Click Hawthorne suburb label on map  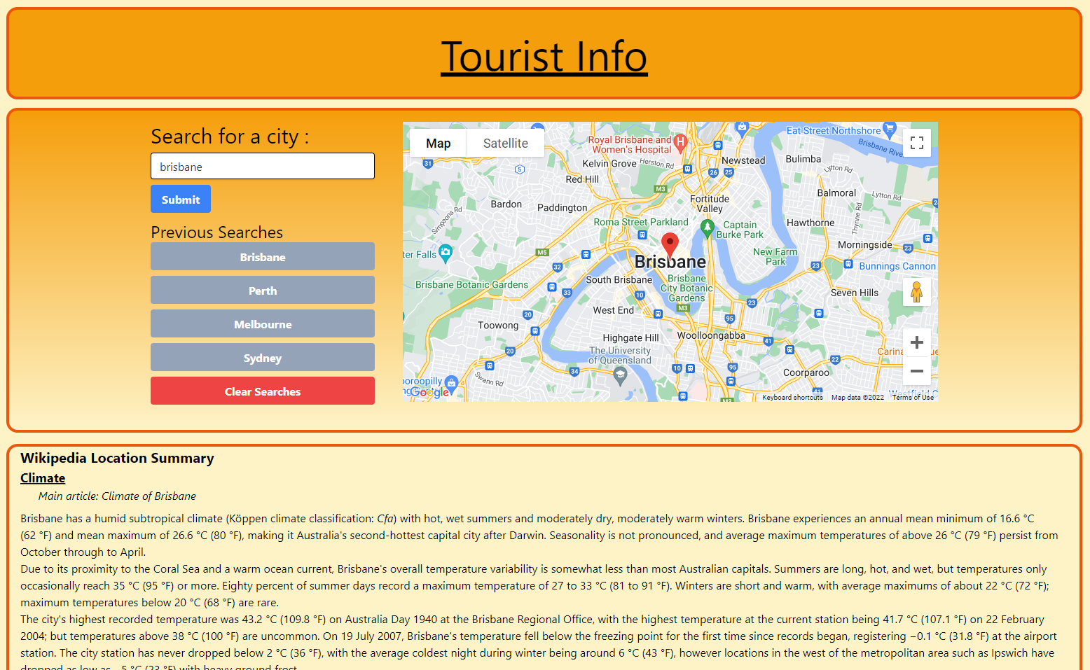point(810,223)
